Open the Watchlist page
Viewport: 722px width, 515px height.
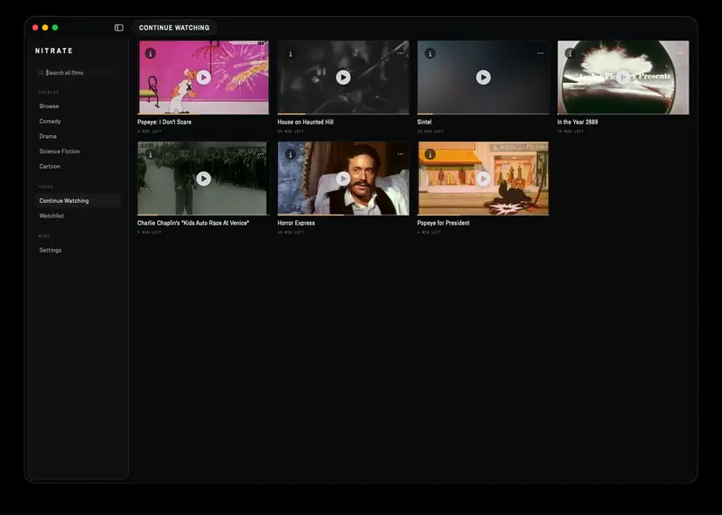(x=78, y=216)
